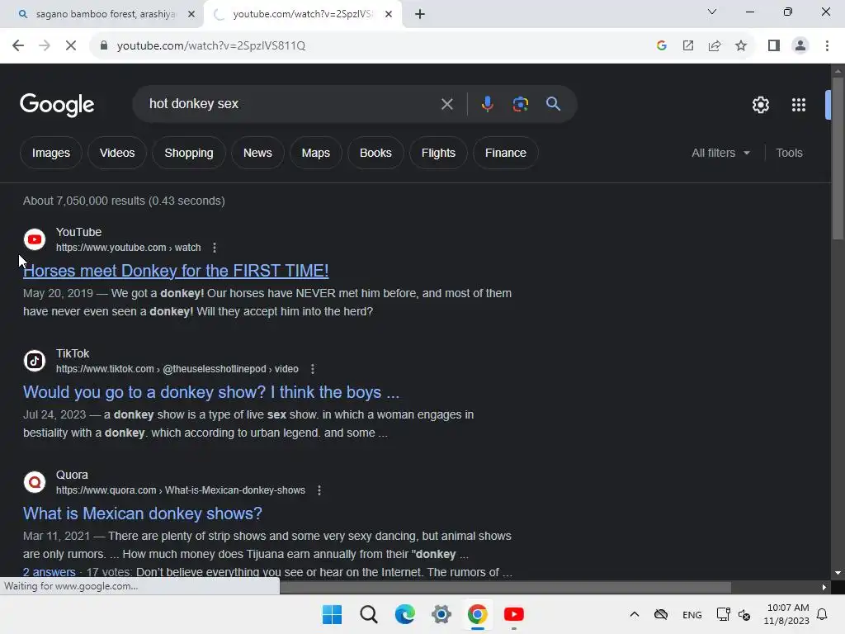Click the Quora favicon in results

(x=35, y=482)
